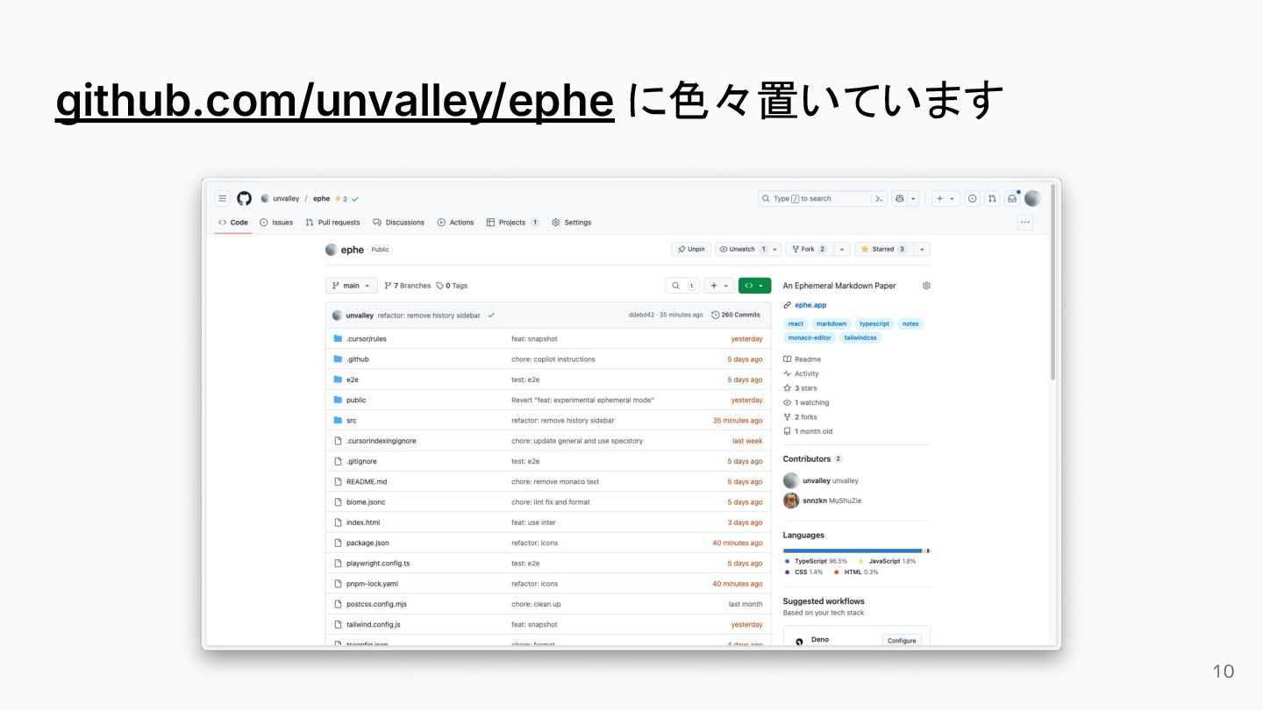1263x710 pixels.
Task: Click the tailwindcss topic tag
Action: click(861, 337)
